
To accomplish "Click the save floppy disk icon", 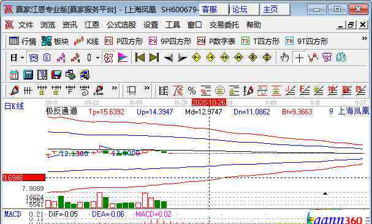I will click(56, 75).
